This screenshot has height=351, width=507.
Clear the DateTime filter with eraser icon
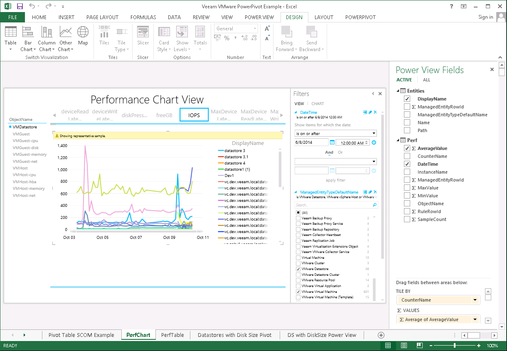[x=370, y=112]
